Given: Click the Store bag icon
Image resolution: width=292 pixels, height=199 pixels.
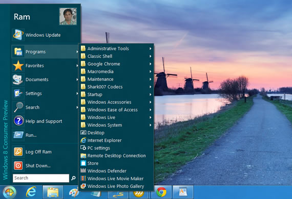Looking at the screenshot, I should coord(83,163).
